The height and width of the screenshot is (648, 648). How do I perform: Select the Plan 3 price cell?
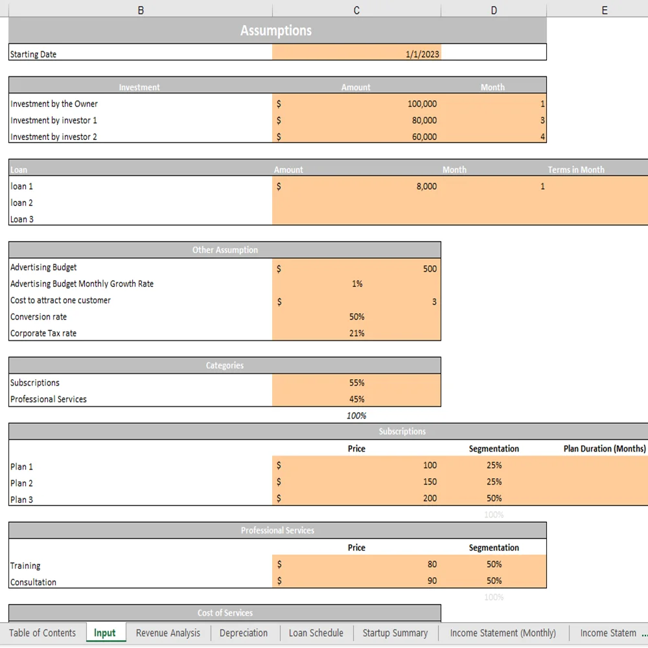coord(356,499)
